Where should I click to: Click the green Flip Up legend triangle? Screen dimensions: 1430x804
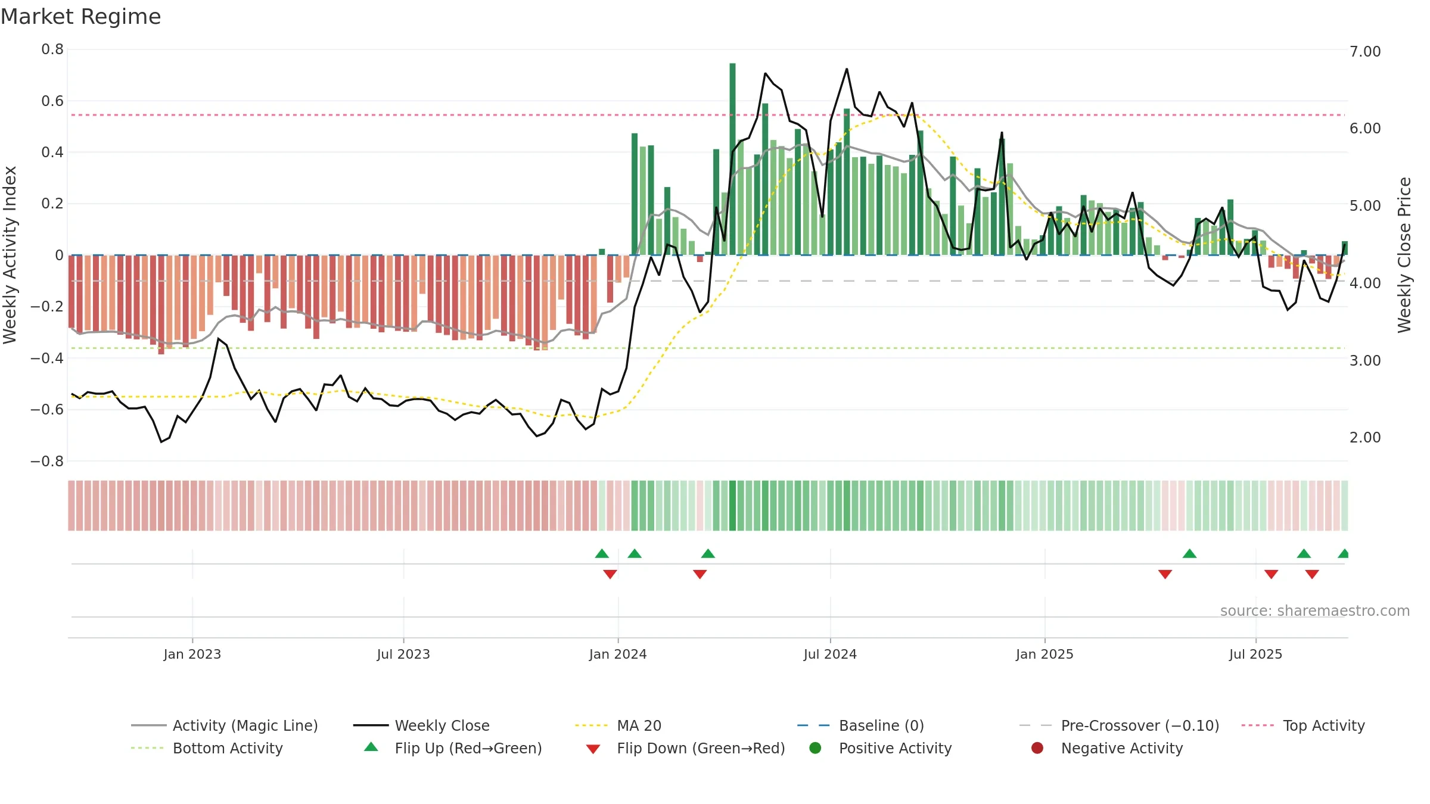click(371, 747)
